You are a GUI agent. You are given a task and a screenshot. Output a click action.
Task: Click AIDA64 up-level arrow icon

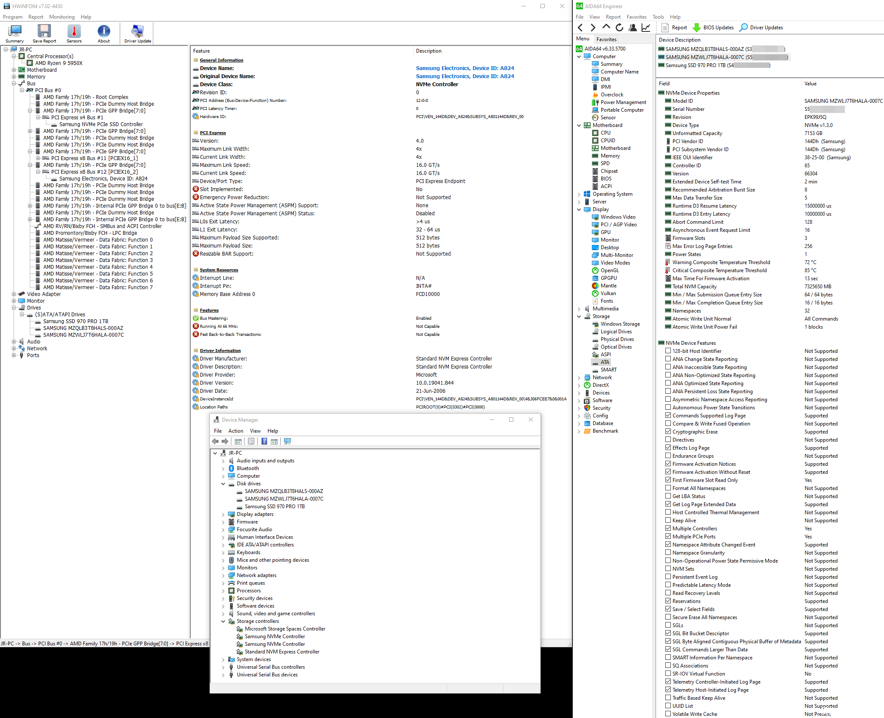pyautogui.click(x=606, y=28)
